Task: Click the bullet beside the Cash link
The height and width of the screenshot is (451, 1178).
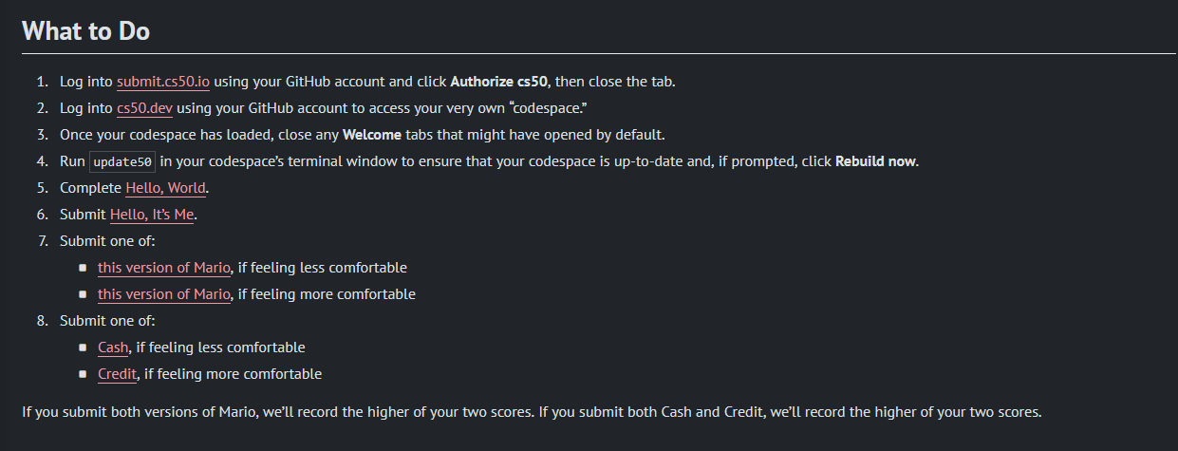Action: [x=84, y=348]
